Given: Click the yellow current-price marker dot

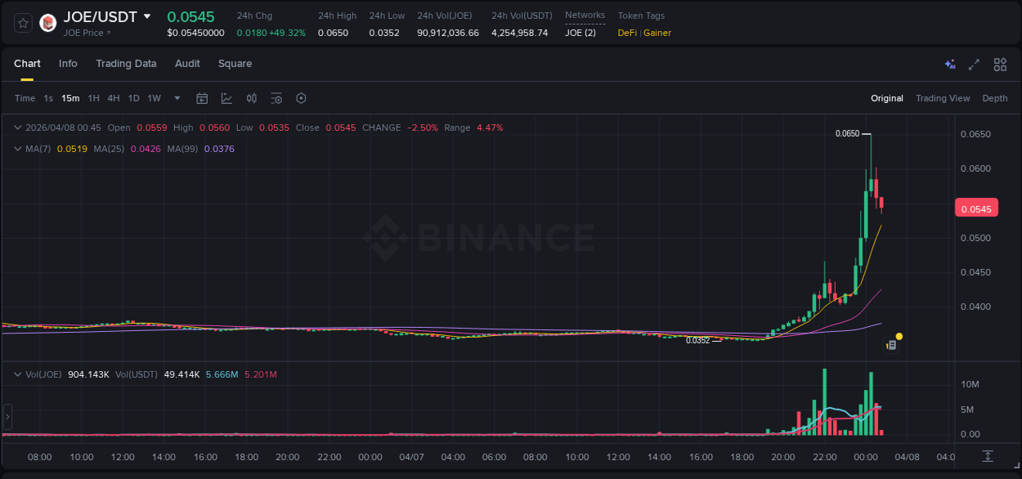Looking at the screenshot, I should tap(899, 336).
